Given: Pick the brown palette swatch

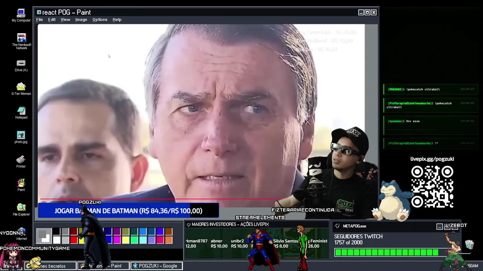Looking at the screenshot, I should click(169, 231).
